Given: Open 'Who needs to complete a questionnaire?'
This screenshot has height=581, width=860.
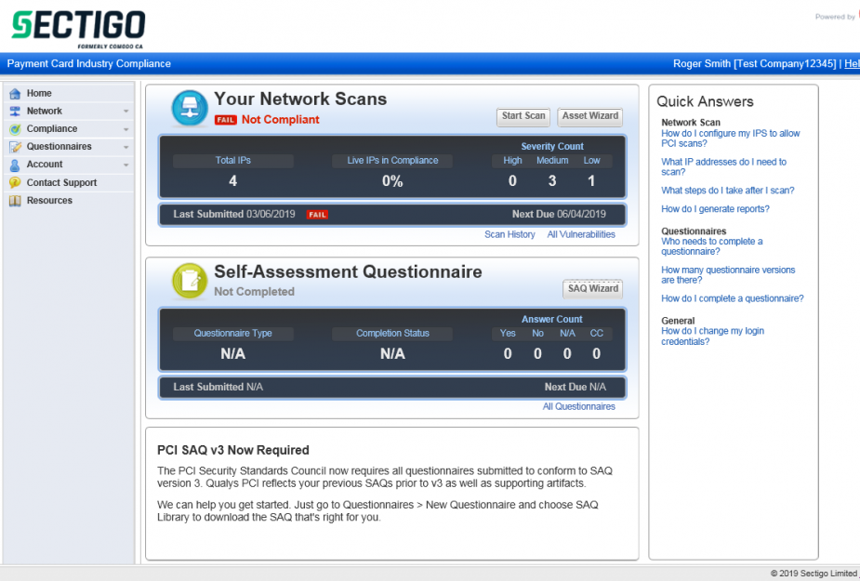Looking at the screenshot, I should (x=711, y=246).
